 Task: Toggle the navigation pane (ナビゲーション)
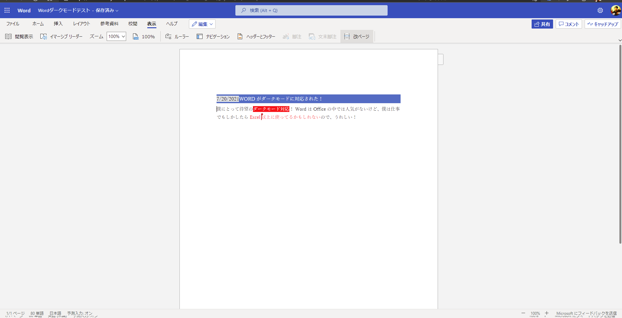tap(213, 37)
